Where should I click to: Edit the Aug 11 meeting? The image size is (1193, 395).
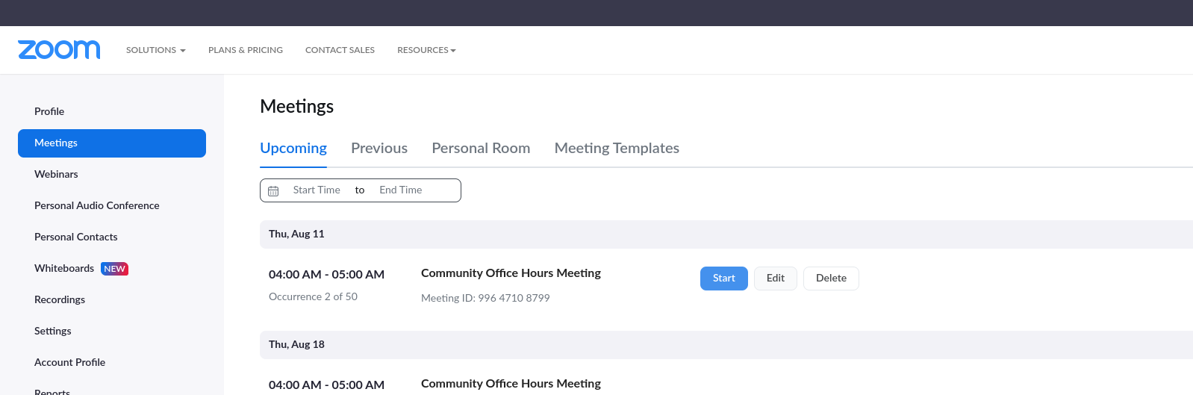pos(775,279)
